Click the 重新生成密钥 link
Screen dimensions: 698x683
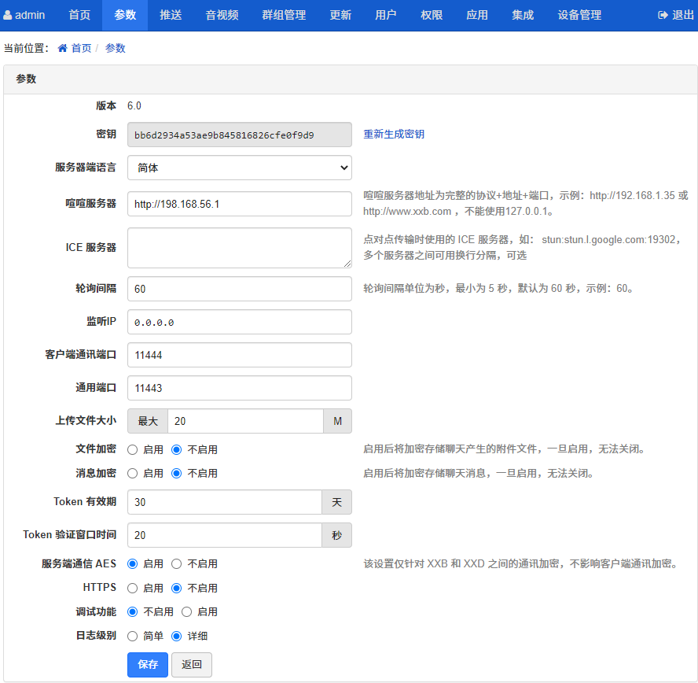pos(393,135)
